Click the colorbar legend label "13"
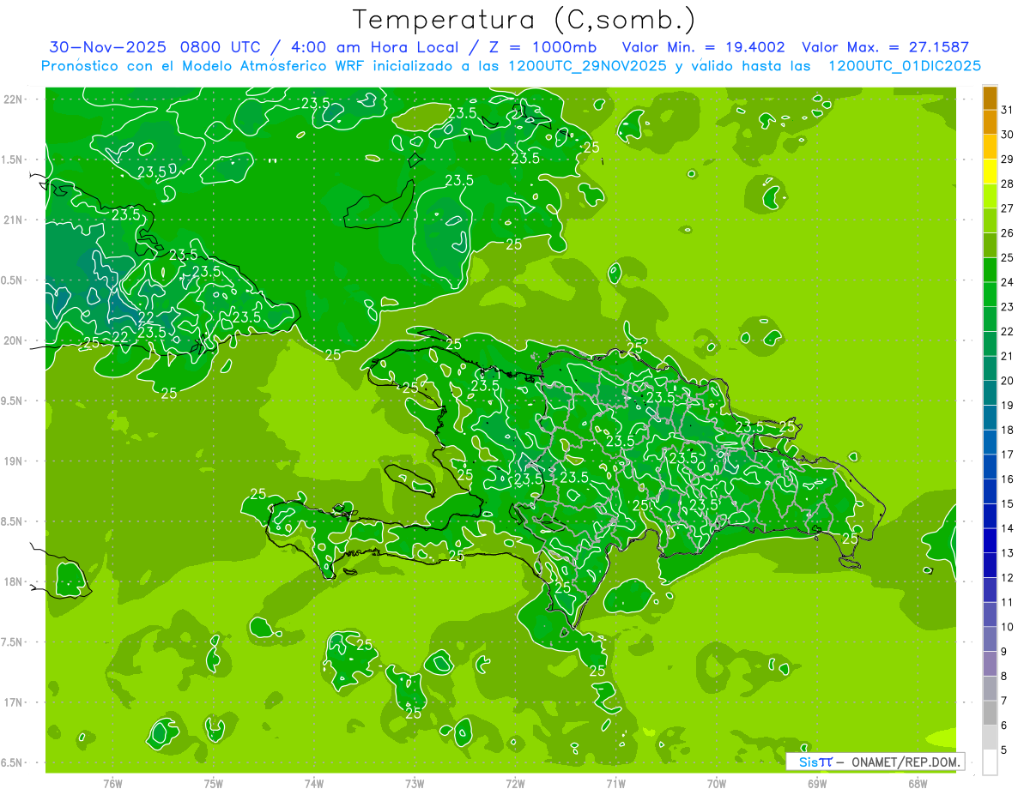Image resolution: width=1030 pixels, height=795 pixels. pos(1007,553)
